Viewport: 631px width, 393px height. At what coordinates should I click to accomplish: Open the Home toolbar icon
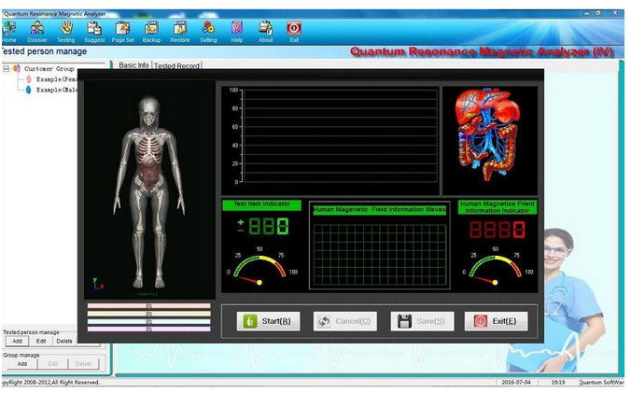click(x=8, y=32)
